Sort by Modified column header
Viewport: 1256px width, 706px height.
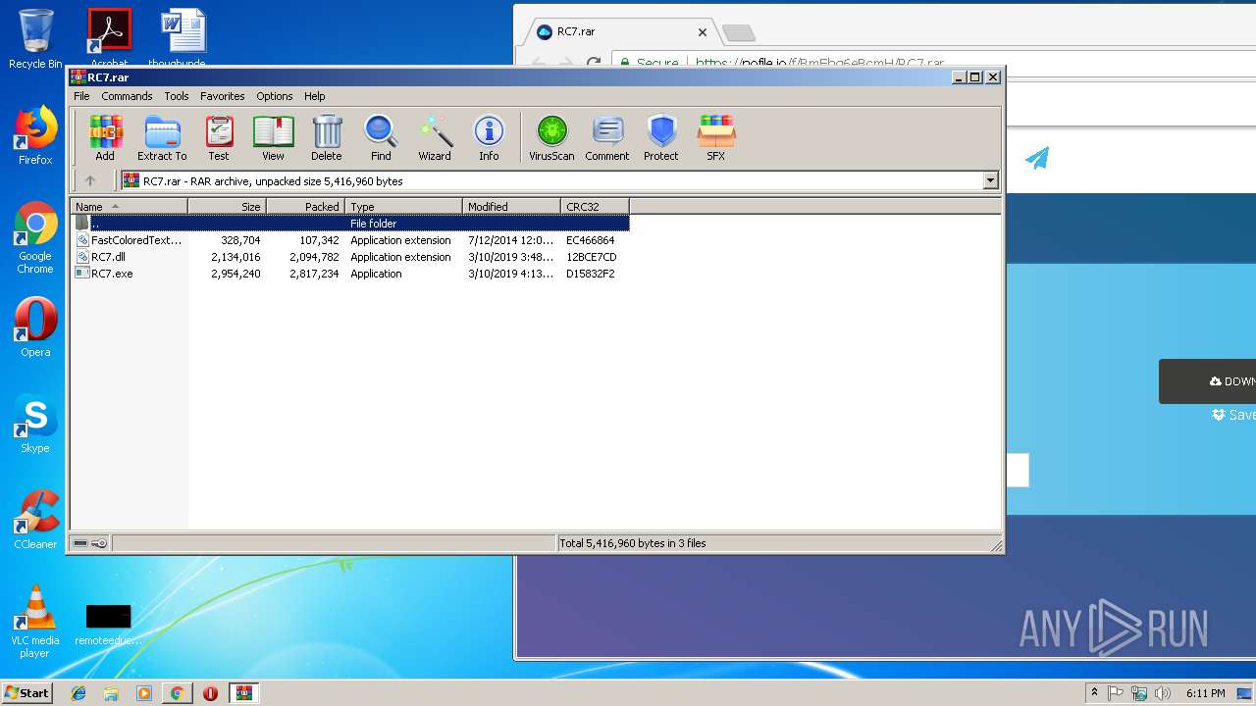tap(511, 207)
